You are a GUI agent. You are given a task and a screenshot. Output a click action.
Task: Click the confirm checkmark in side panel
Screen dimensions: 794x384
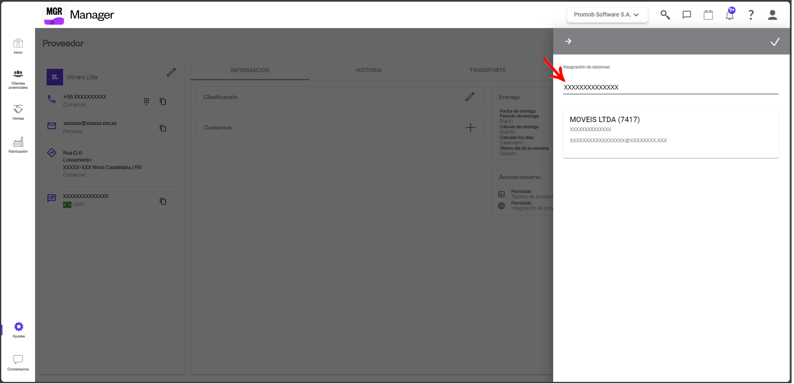point(775,42)
